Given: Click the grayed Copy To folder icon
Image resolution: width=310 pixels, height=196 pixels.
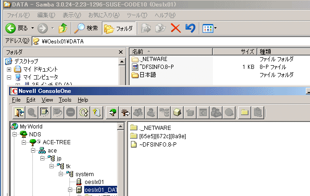Looking at the screenshot, I should click(161, 28).
